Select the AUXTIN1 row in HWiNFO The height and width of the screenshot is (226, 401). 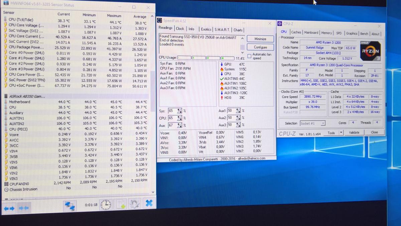tap(76, 118)
